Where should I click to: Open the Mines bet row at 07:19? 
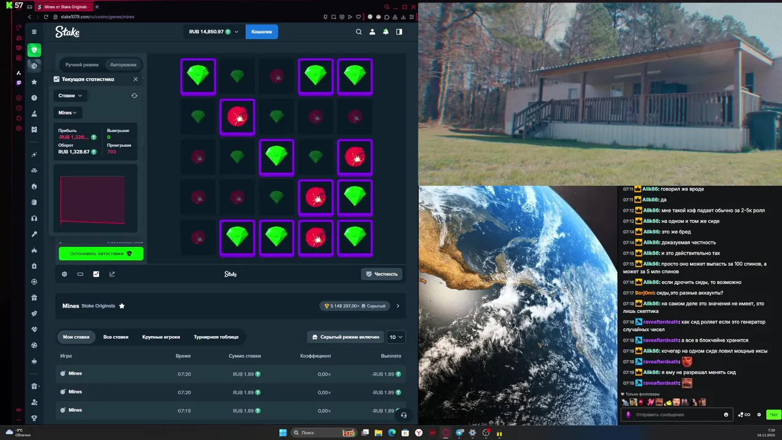pyautogui.click(x=230, y=411)
